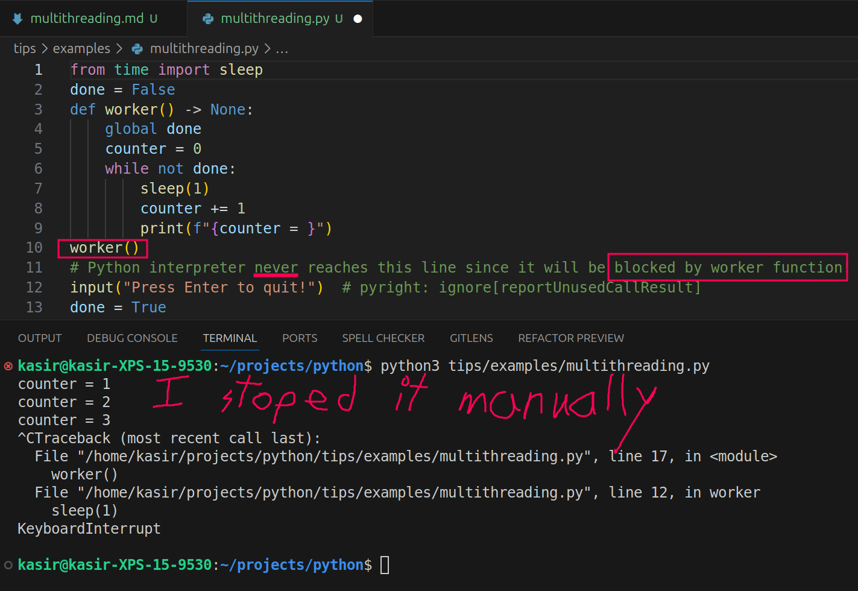858x591 pixels.
Task: Switch to the GITLENS panel
Action: pos(471,338)
